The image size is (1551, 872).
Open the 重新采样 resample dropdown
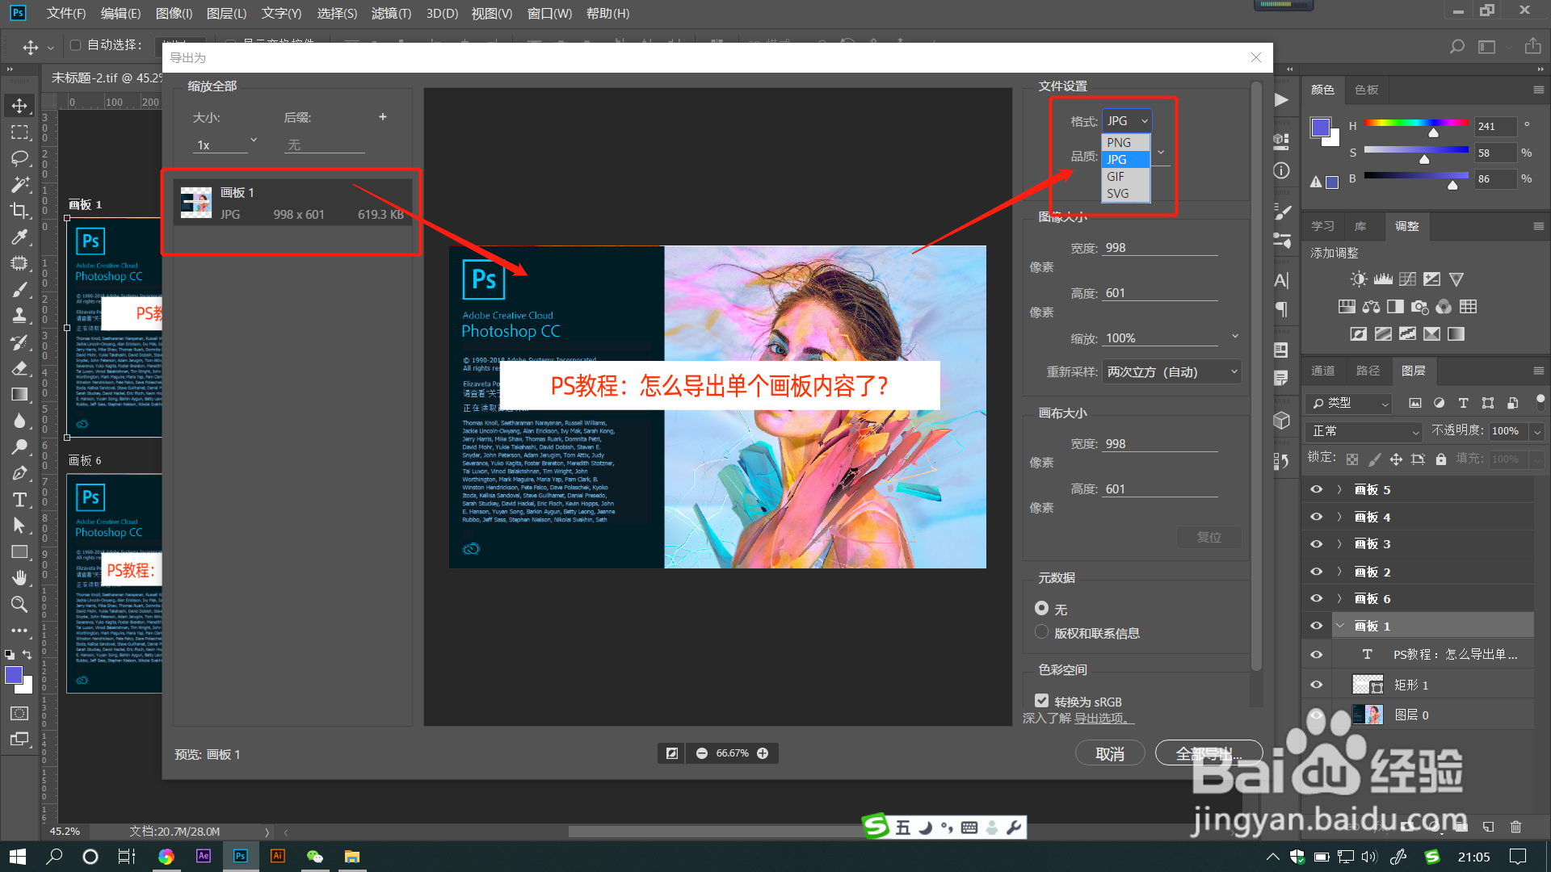tap(1171, 371)
